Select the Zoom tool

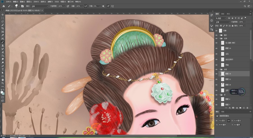coord(3,83)
